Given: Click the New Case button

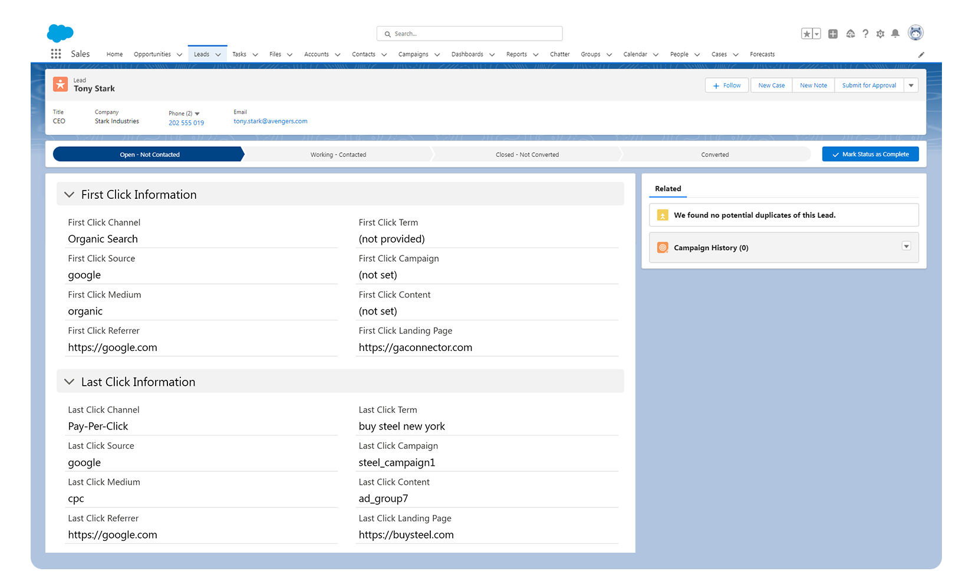Looking at the screenshot, I should point(772,86).
